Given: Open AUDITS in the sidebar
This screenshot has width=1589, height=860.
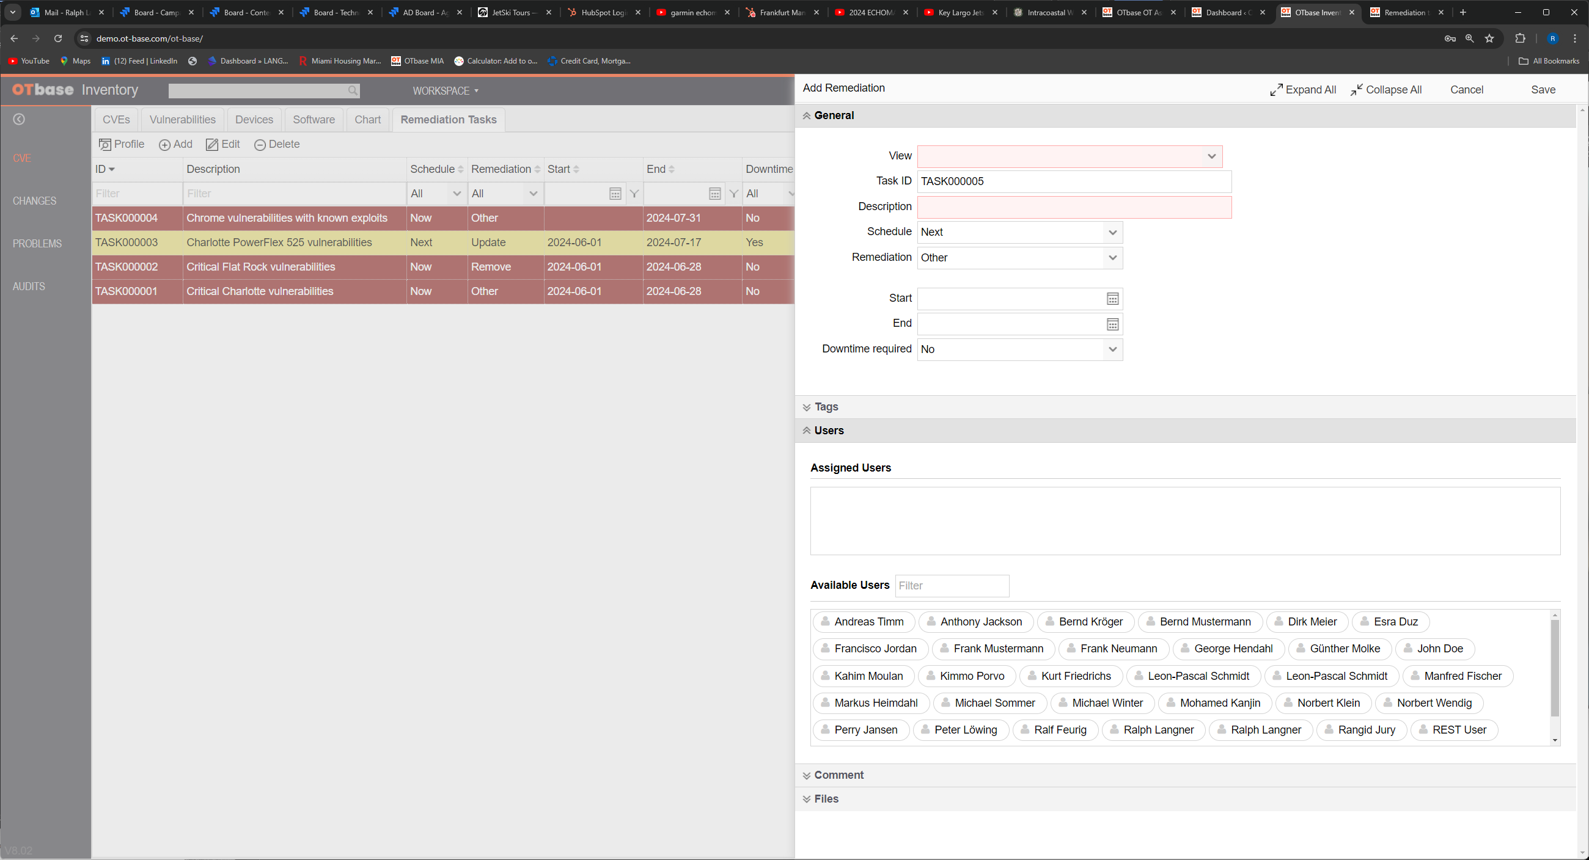Looking at the screenshot, I should tap(29, 286).
